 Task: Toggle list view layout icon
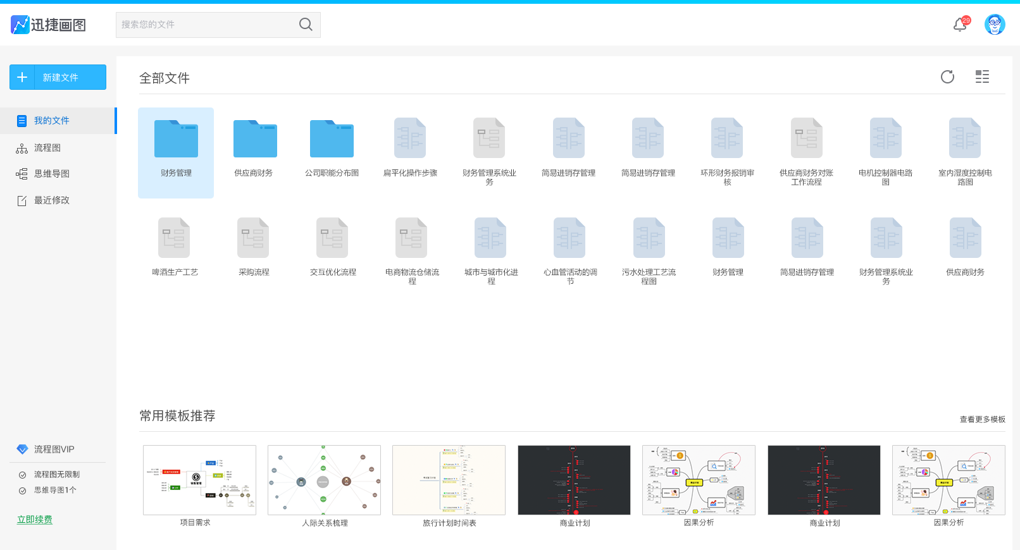(x=982, y=77)
